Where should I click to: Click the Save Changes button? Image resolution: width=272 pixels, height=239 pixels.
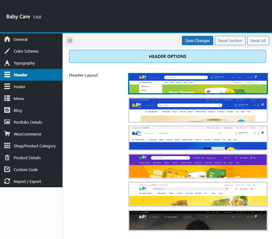tap(197, 41)
